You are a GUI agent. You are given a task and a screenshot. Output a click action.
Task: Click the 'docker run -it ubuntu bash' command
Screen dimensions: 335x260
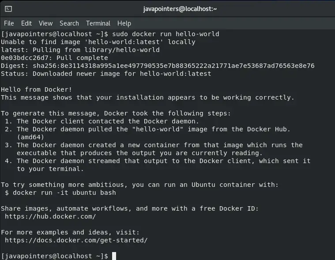(64, 193)
